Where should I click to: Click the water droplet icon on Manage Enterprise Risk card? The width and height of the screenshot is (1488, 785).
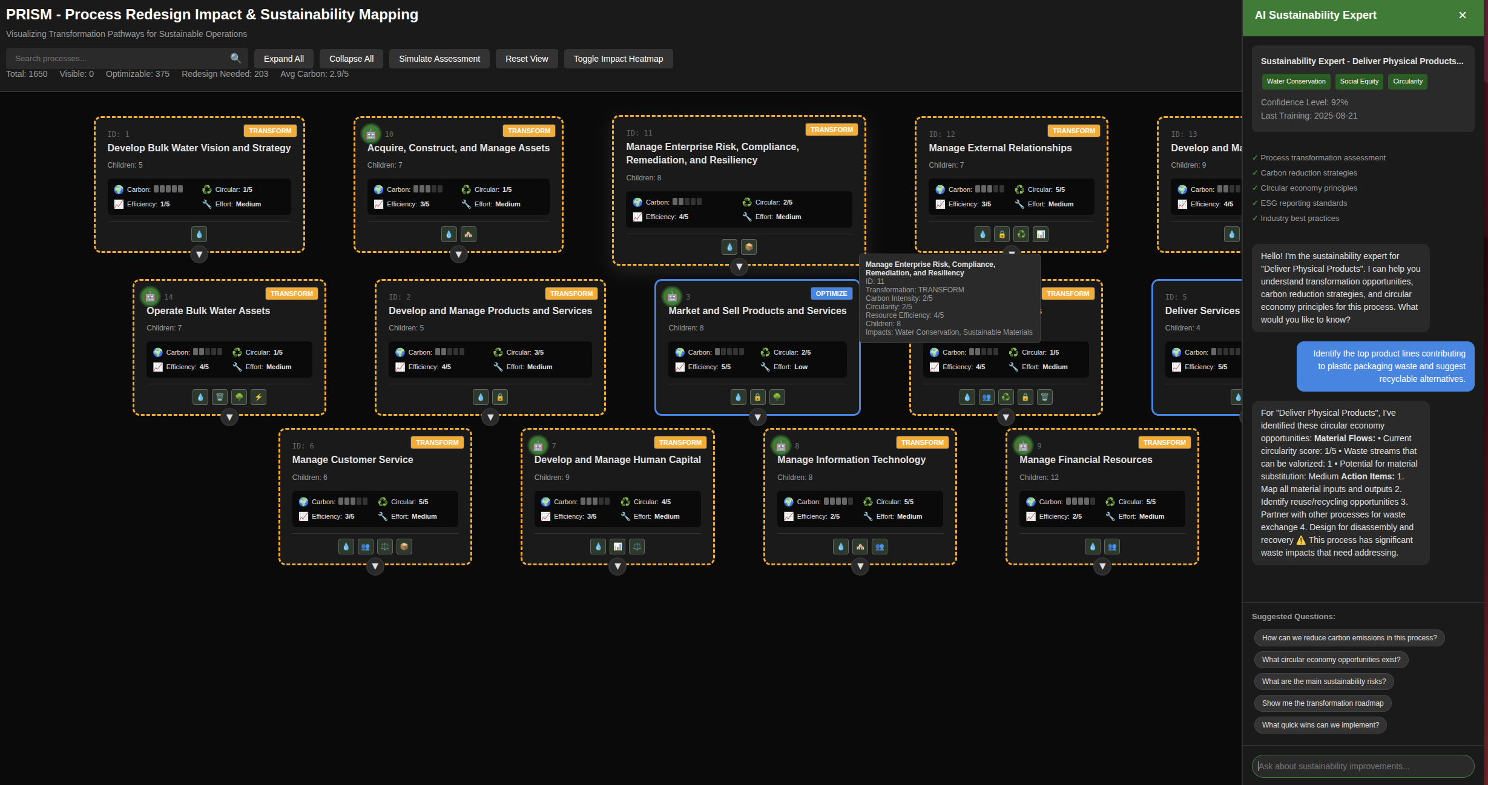[729, 247]
